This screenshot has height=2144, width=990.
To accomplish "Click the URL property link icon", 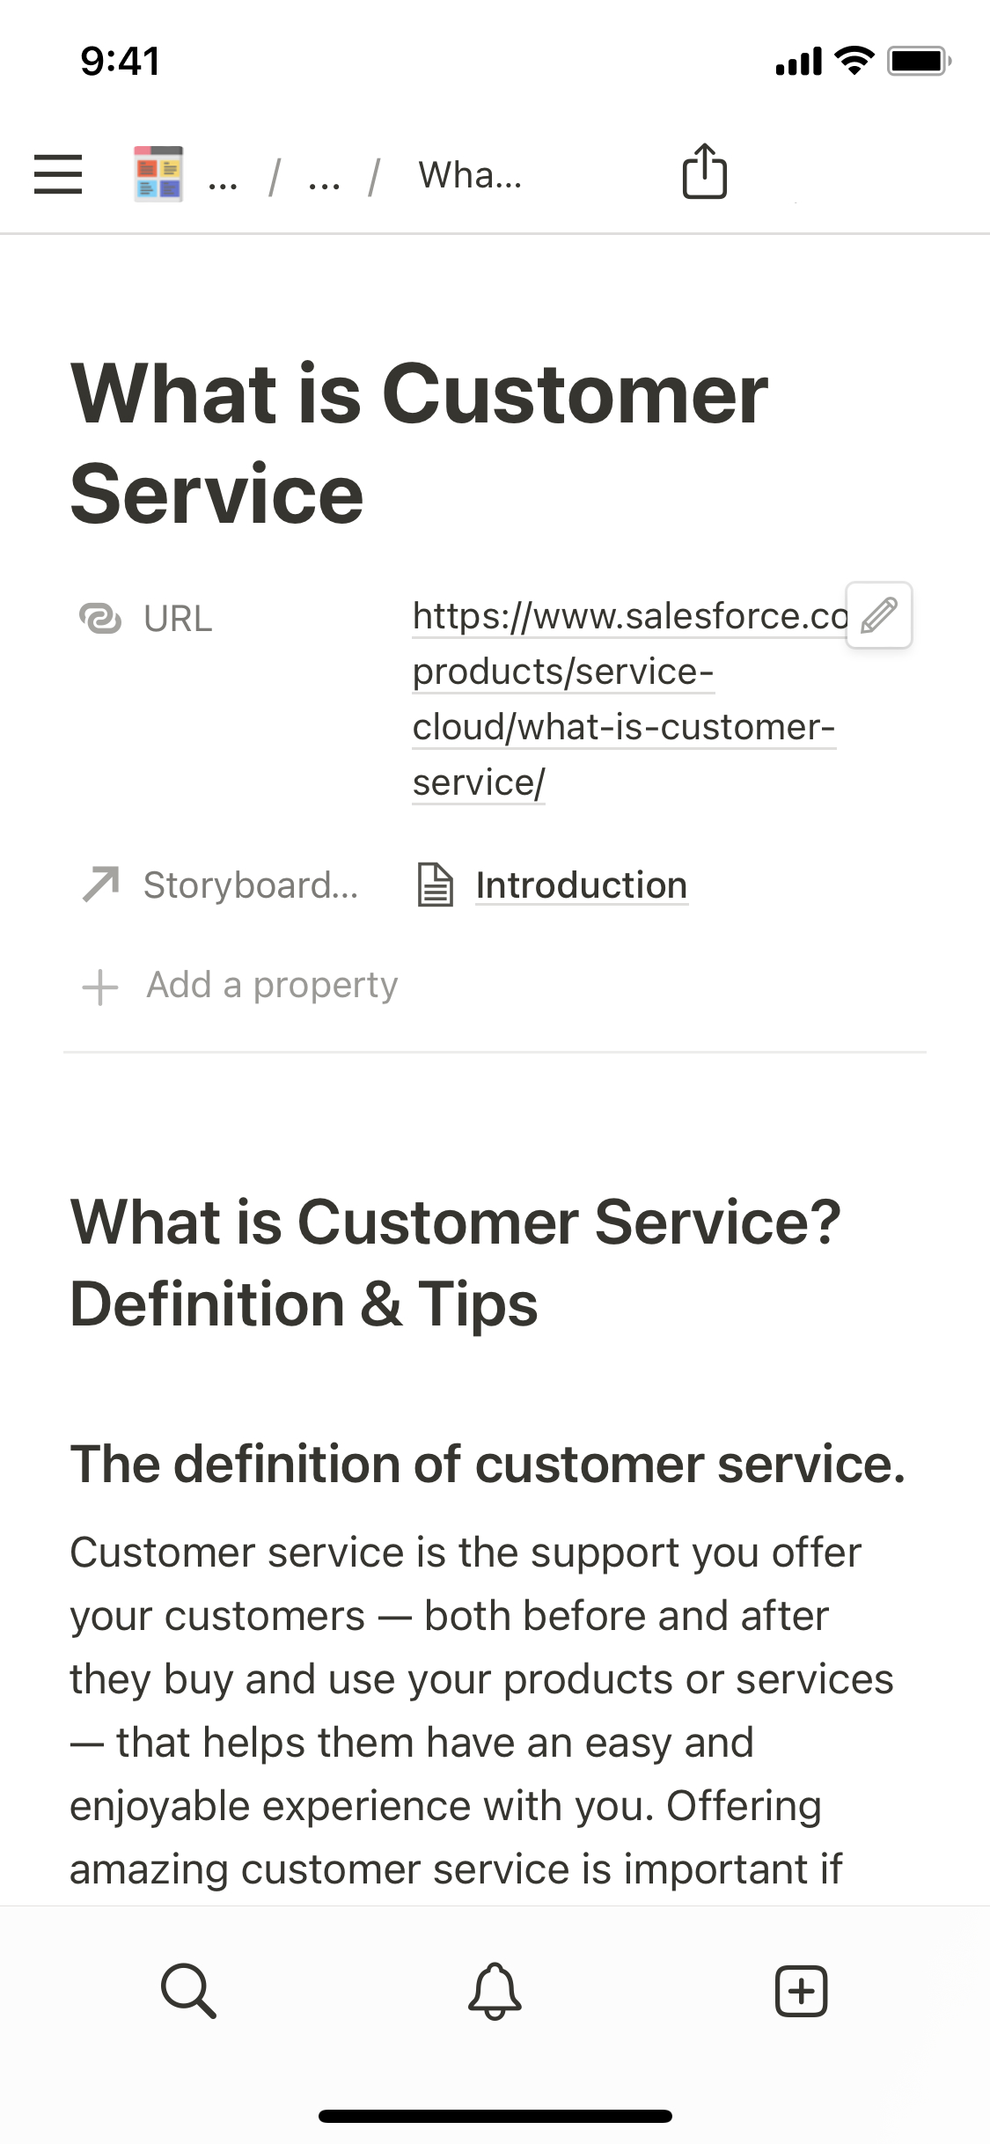I will pos(100,619).
